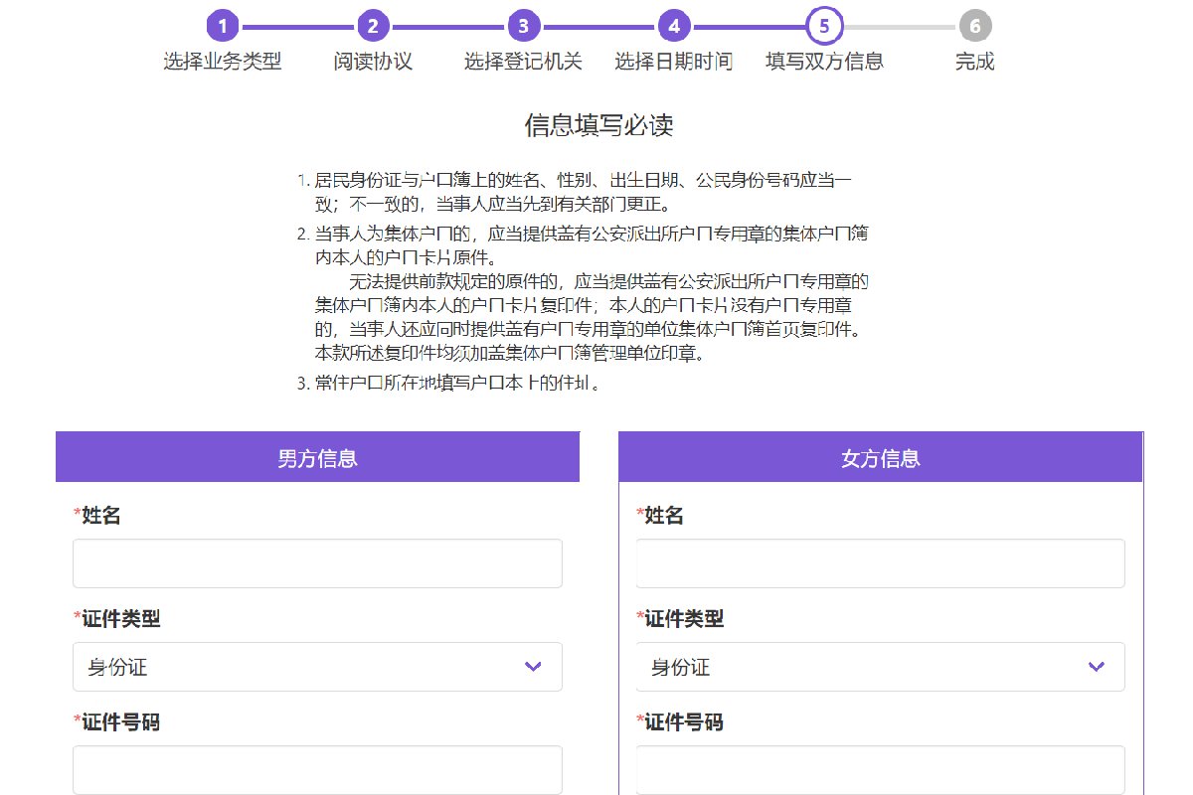Focus the 女方 证件号码 input field
The height and width of the screenshot is (795, 1193).
(x=880, y=770)
